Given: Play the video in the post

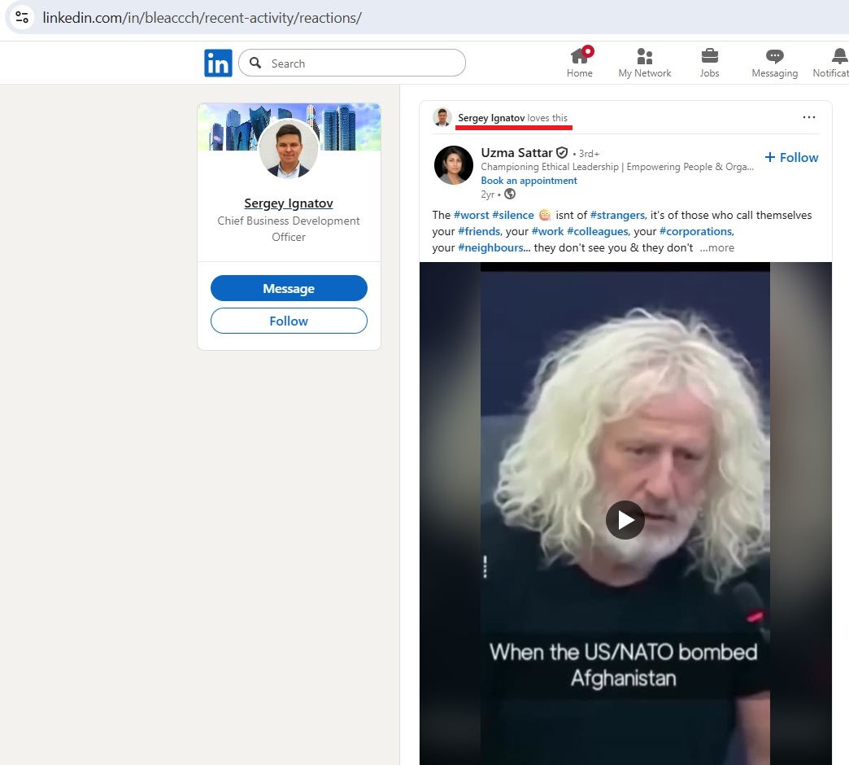Looking at the screenshot, I should (625, 520).
